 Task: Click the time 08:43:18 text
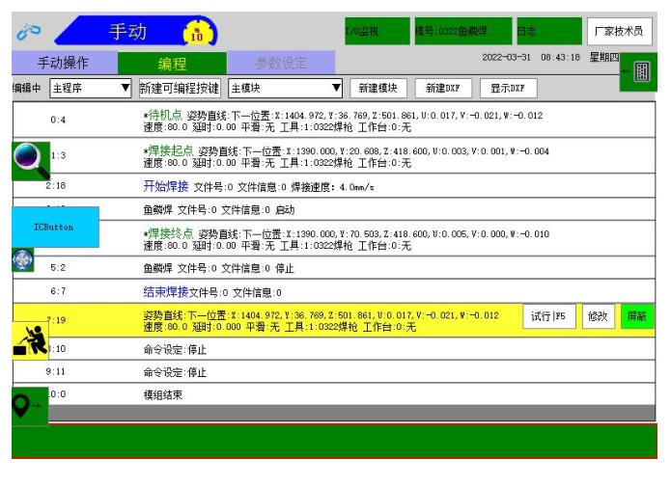click(x=560, y=58)
